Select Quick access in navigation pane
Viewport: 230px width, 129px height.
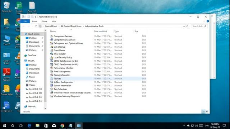33,34
